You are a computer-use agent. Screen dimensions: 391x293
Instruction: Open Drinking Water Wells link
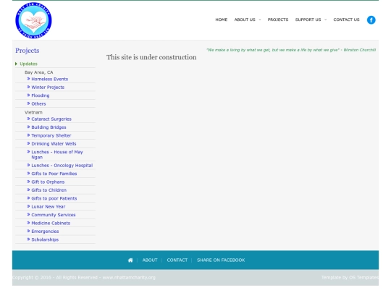coord(54,144)
